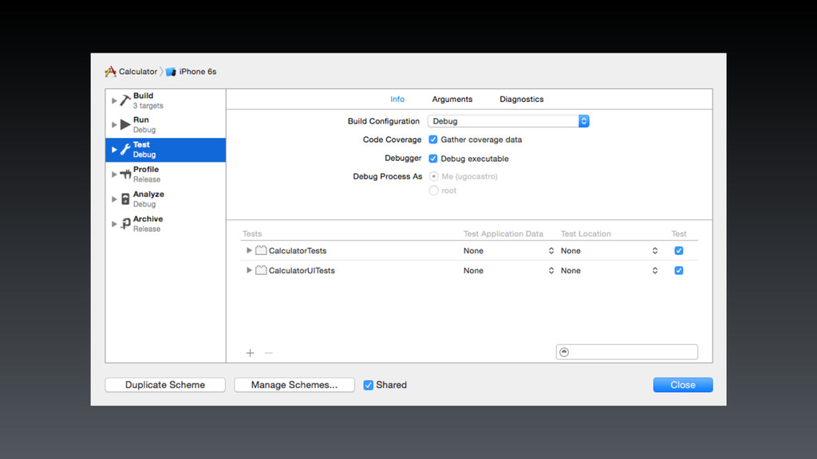Image resolution: width=817 pixels, height=459 pixels.
Task: Click the Close button
Action: click(x=683, y=385)
